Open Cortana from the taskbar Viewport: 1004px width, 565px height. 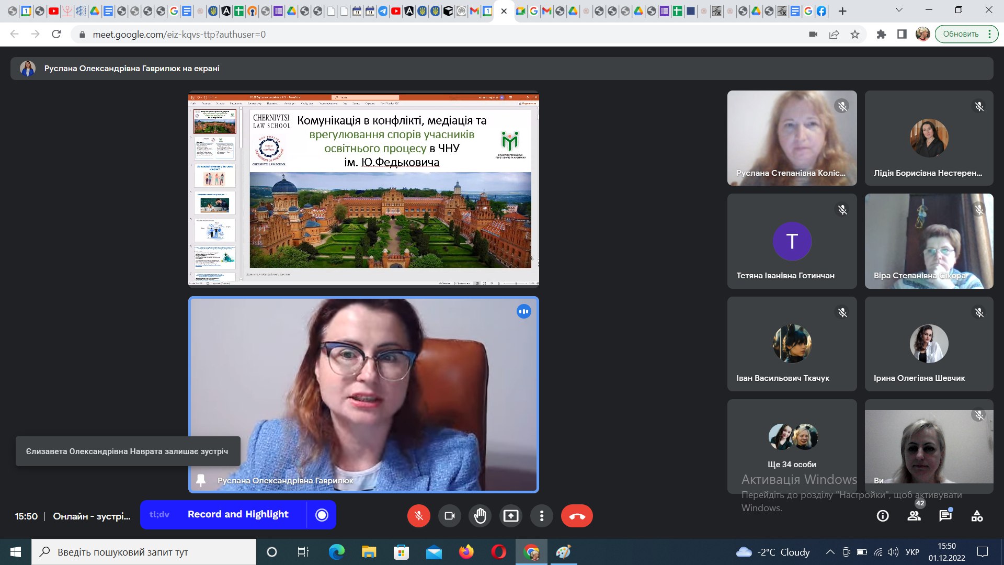point(272,552)
